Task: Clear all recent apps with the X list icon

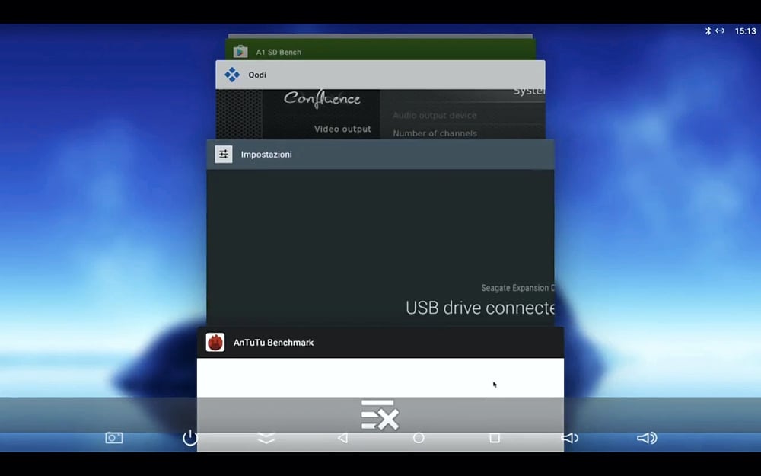Action: (x=380, y=415)
